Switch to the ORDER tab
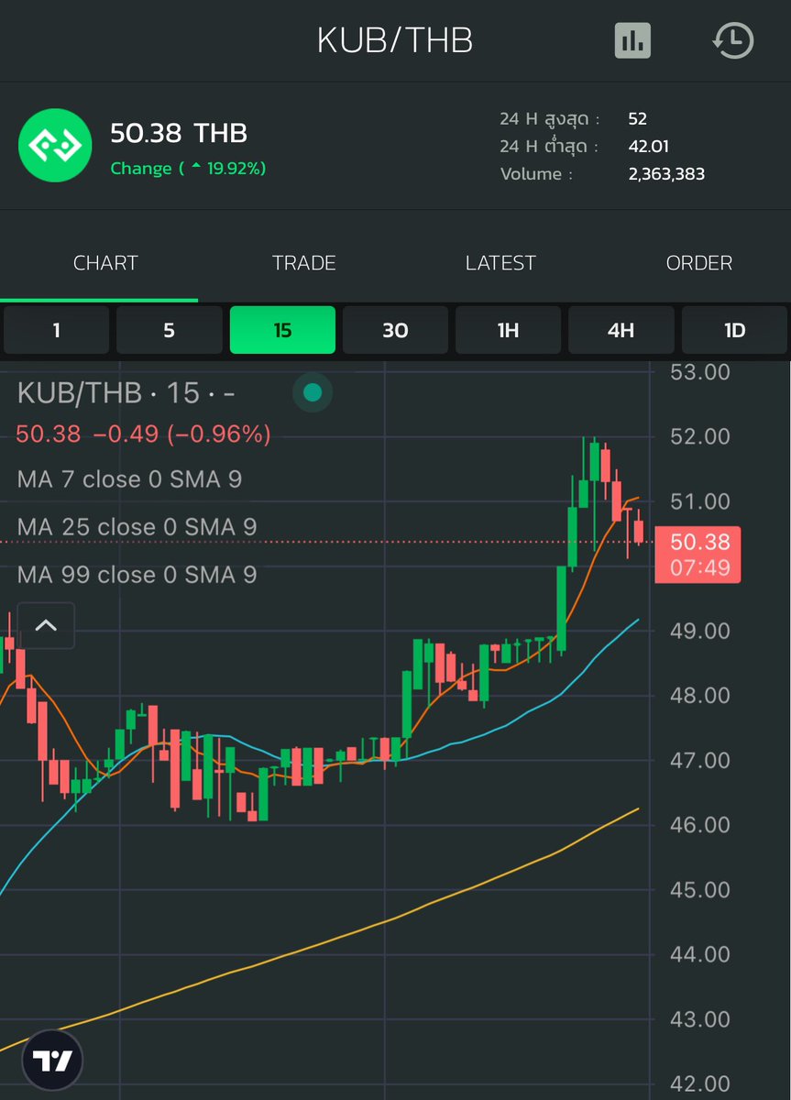Image resolution: width=791 pixels, height=1100 pixels. coord(698,263)
